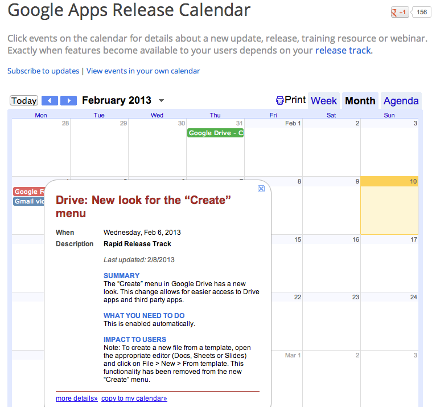This screenshot has width=432, height=407.
Task: Click the Mon column header
Action: click(41, 115)
